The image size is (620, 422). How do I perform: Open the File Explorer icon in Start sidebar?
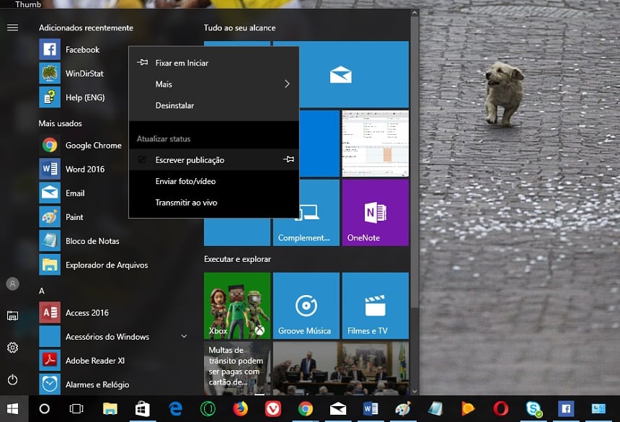click(13, 316)
